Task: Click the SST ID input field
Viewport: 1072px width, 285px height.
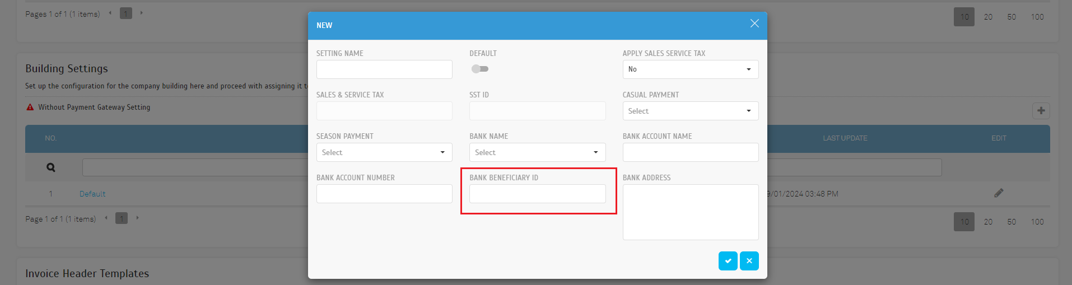Action: 537,111
